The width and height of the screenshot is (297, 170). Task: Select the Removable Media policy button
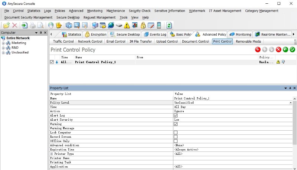[248, 42]
